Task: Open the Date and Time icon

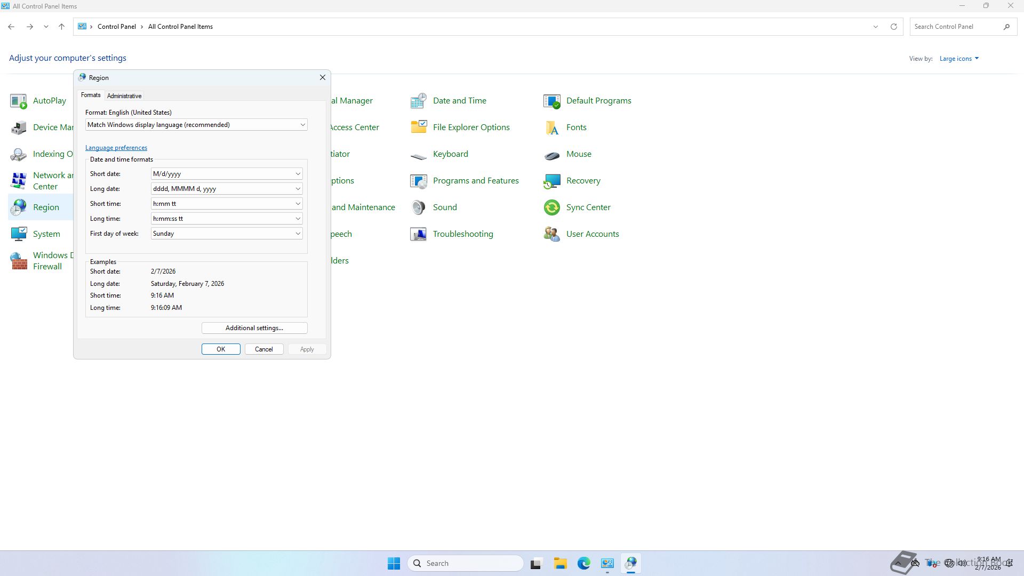Action: pos(418,101)
